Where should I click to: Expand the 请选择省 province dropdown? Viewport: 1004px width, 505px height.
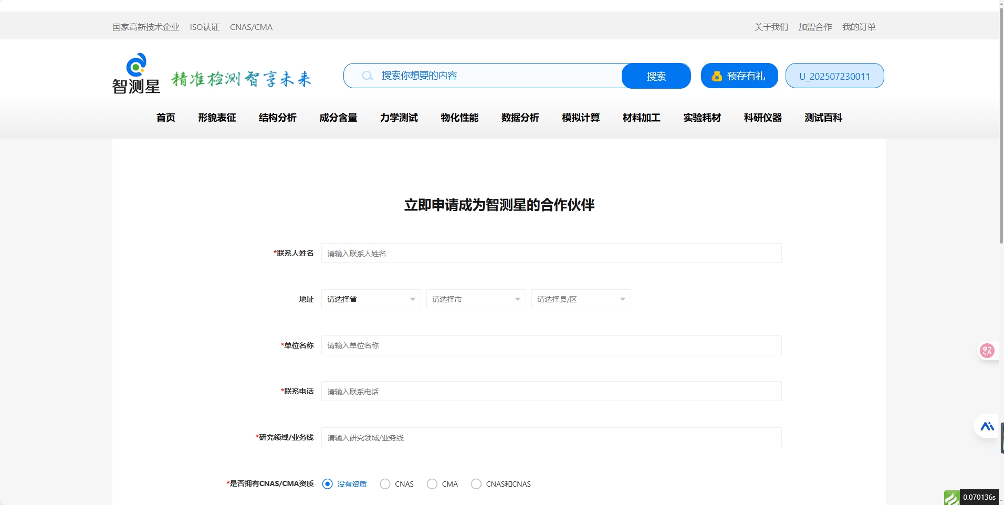click(x=371, y=299)
